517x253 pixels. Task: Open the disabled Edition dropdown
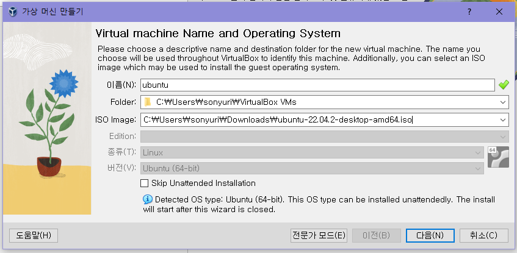coord(325,137)
